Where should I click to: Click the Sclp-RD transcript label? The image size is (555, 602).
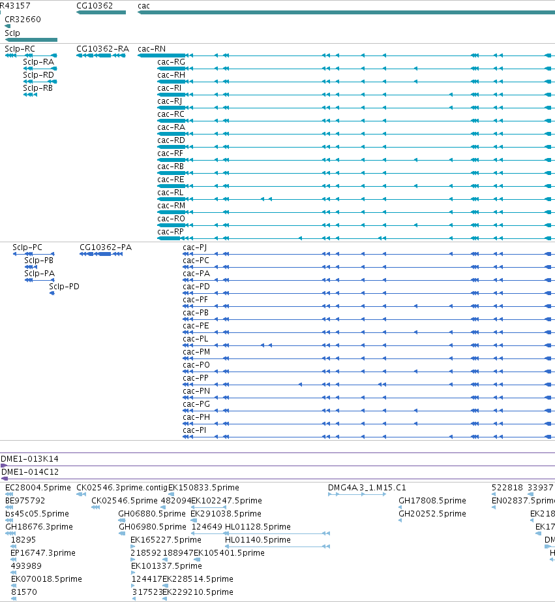click(38, 75)
